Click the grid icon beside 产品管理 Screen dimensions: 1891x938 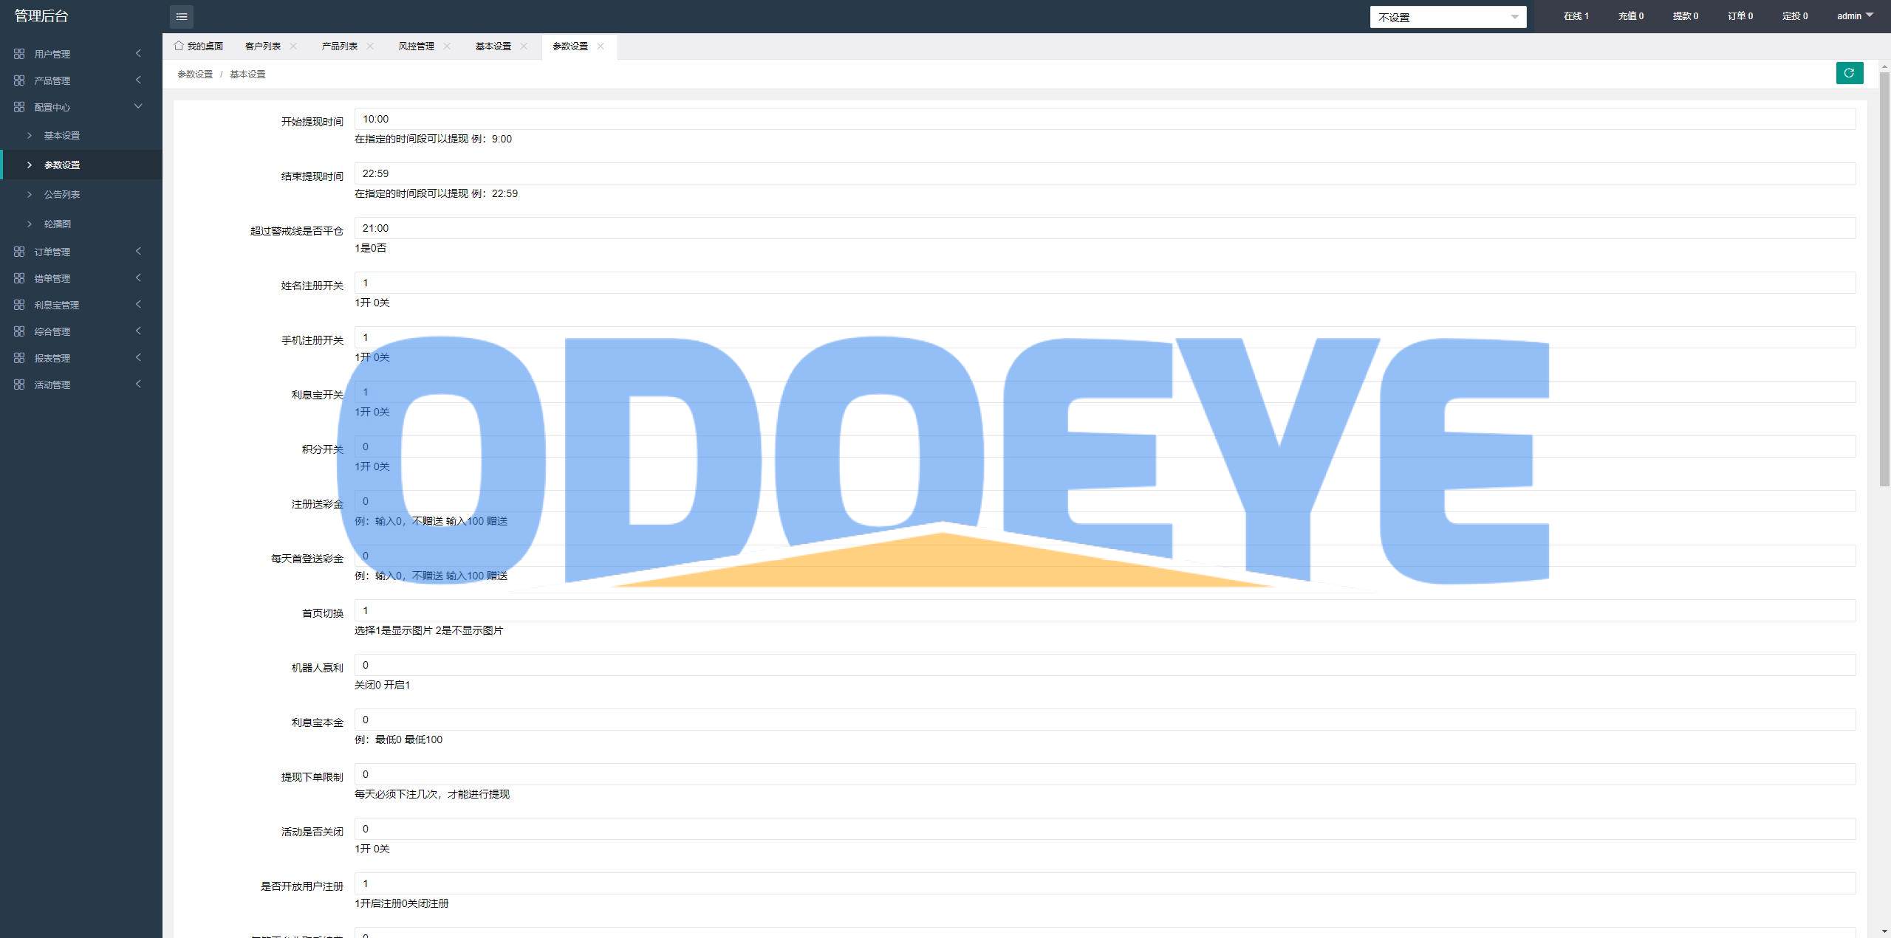point(19,80)
